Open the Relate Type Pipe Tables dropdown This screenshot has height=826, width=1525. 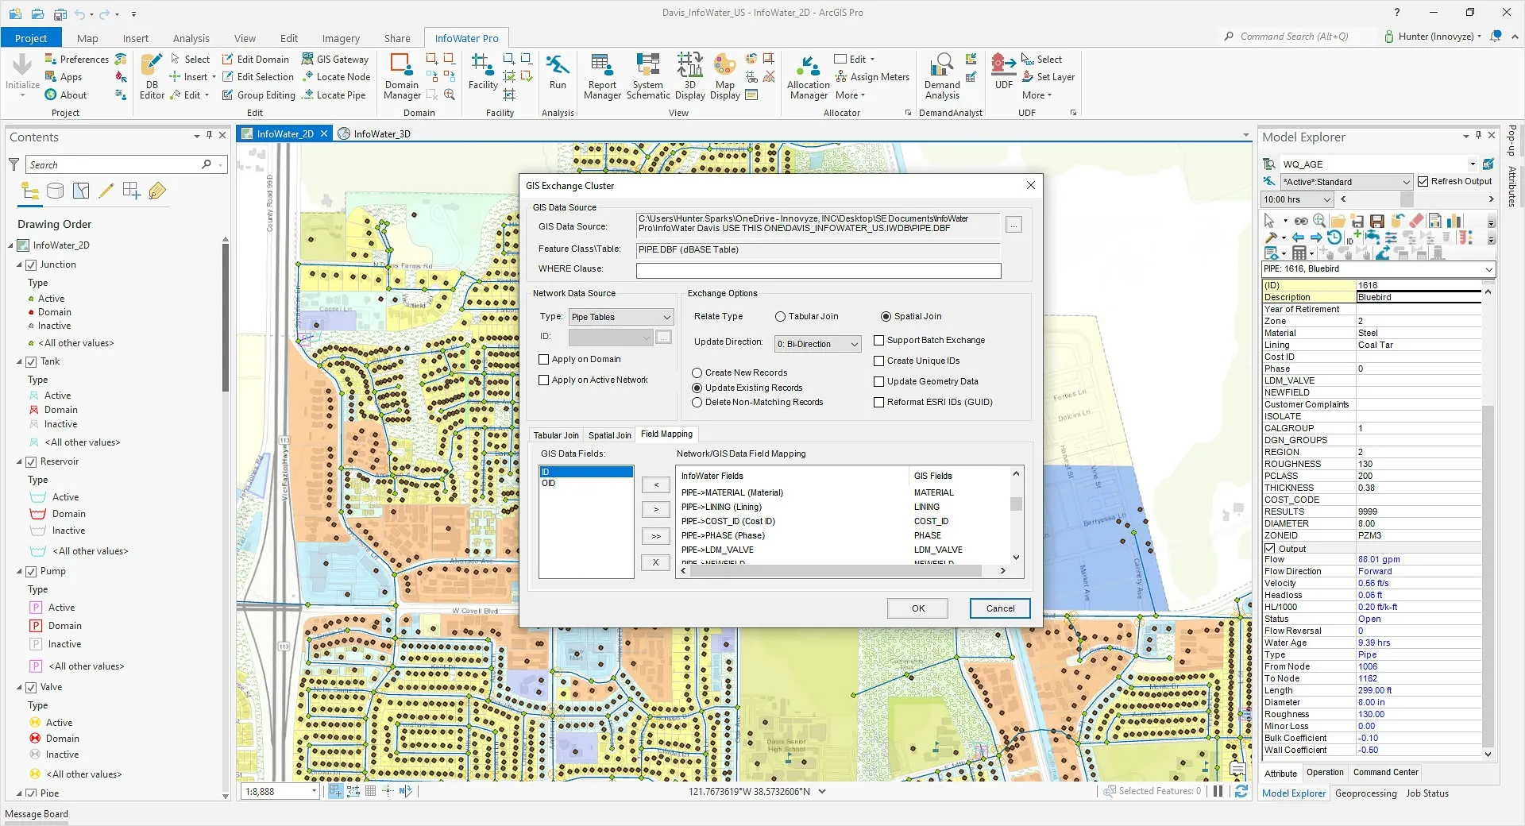pos(620,317)
